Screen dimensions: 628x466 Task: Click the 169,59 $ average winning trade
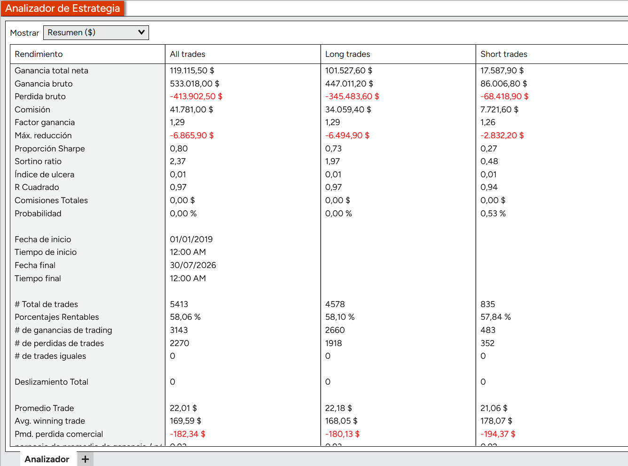pyautogui.click(x=185, y=421)
